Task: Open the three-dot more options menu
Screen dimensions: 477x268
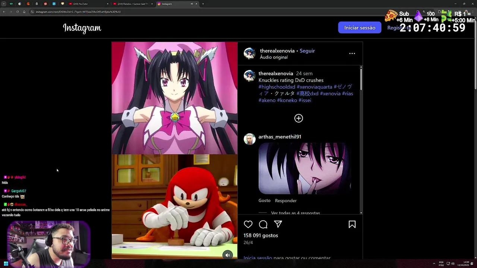Action: (x=352, y=54)
